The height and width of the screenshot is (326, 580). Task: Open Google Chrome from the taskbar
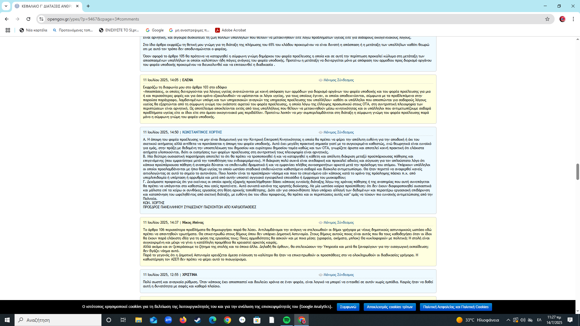click(227, 320)
